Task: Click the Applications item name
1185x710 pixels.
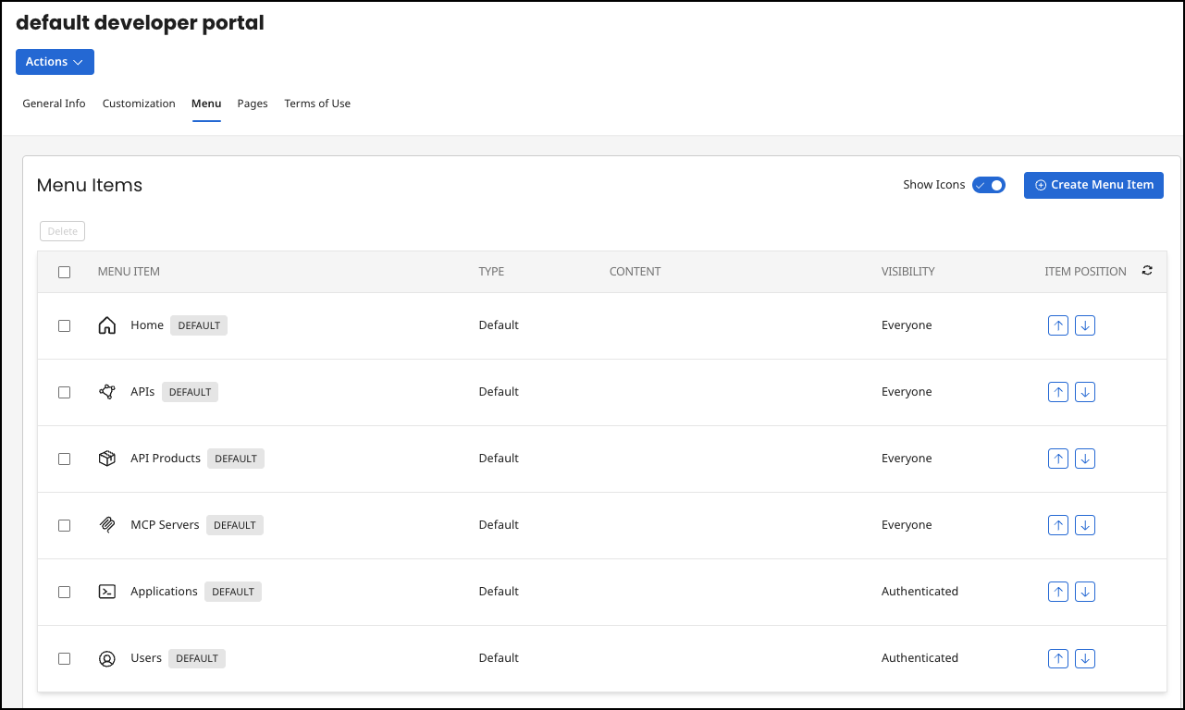Action: [164, 592]
